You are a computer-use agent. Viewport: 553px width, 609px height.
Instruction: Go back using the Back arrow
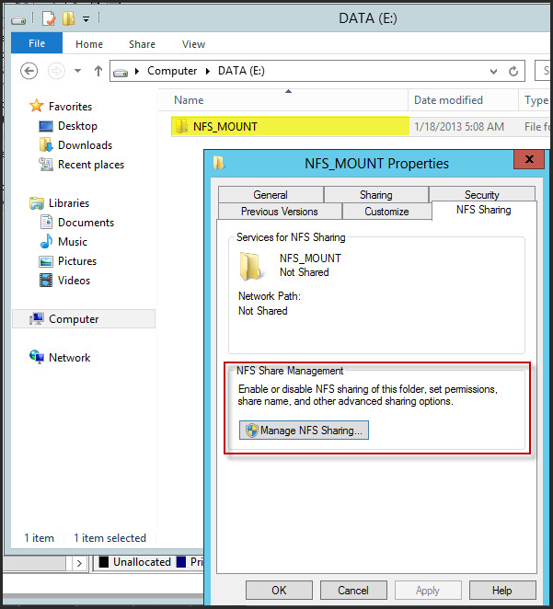pos(29,71)
